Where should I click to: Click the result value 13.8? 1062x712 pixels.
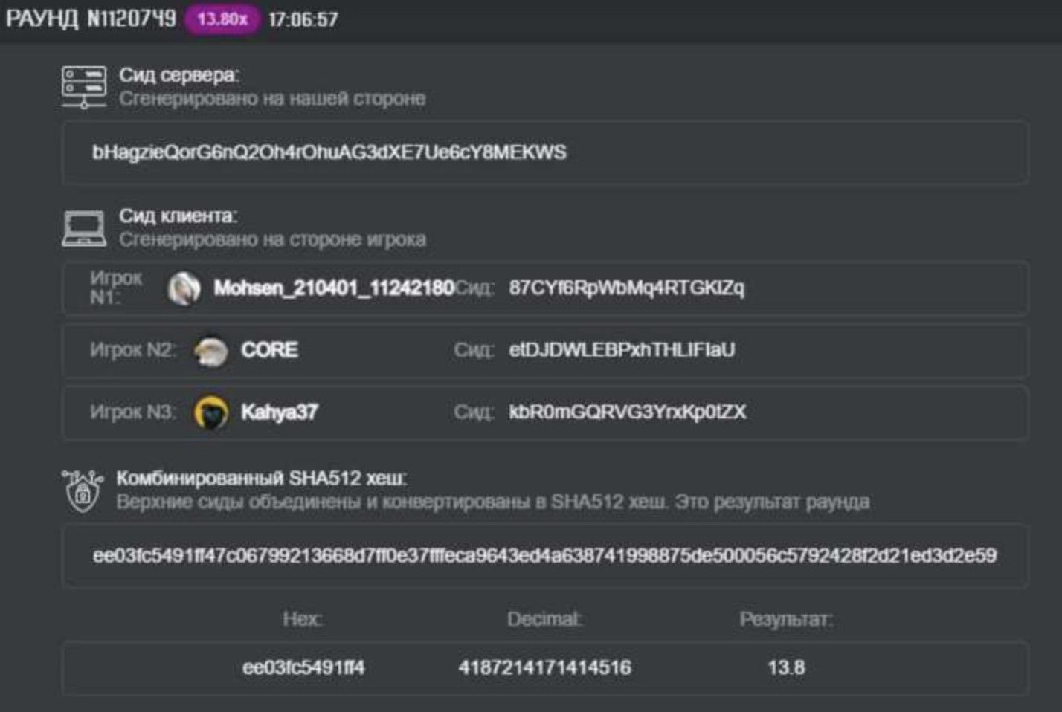click(786, 667)
